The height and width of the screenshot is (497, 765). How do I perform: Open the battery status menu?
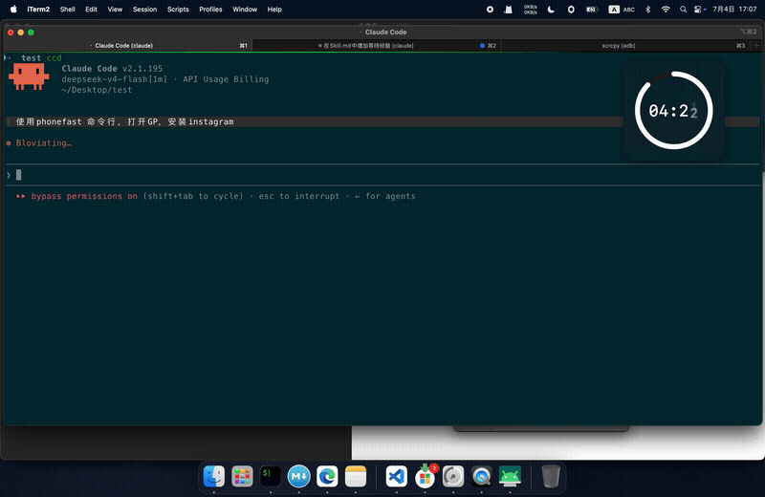[592, 10]
